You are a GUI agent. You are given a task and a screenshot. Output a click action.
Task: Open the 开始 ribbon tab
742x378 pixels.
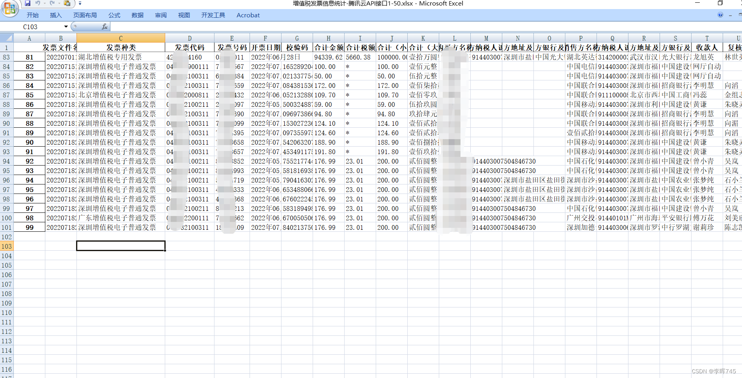click(x=33, y=15)
